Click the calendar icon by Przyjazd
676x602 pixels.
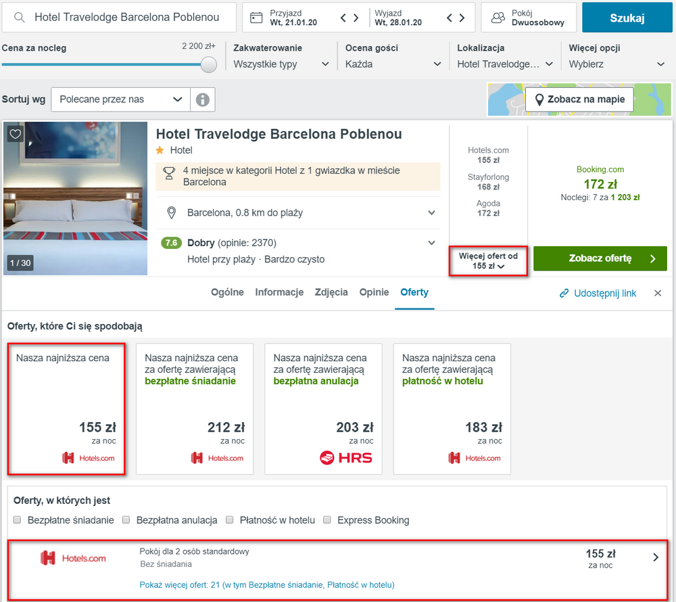pyautogui.click(x=256, y=18)
